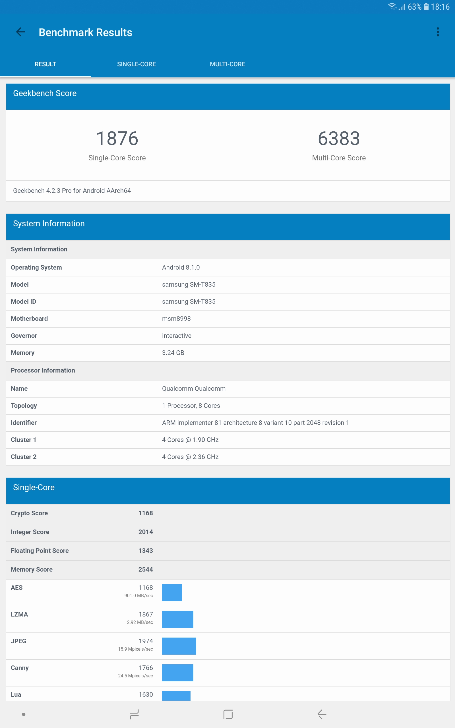Tap the 1876 Single-Core Score value
The image size is (455, 728).
(x=117, y=139)
